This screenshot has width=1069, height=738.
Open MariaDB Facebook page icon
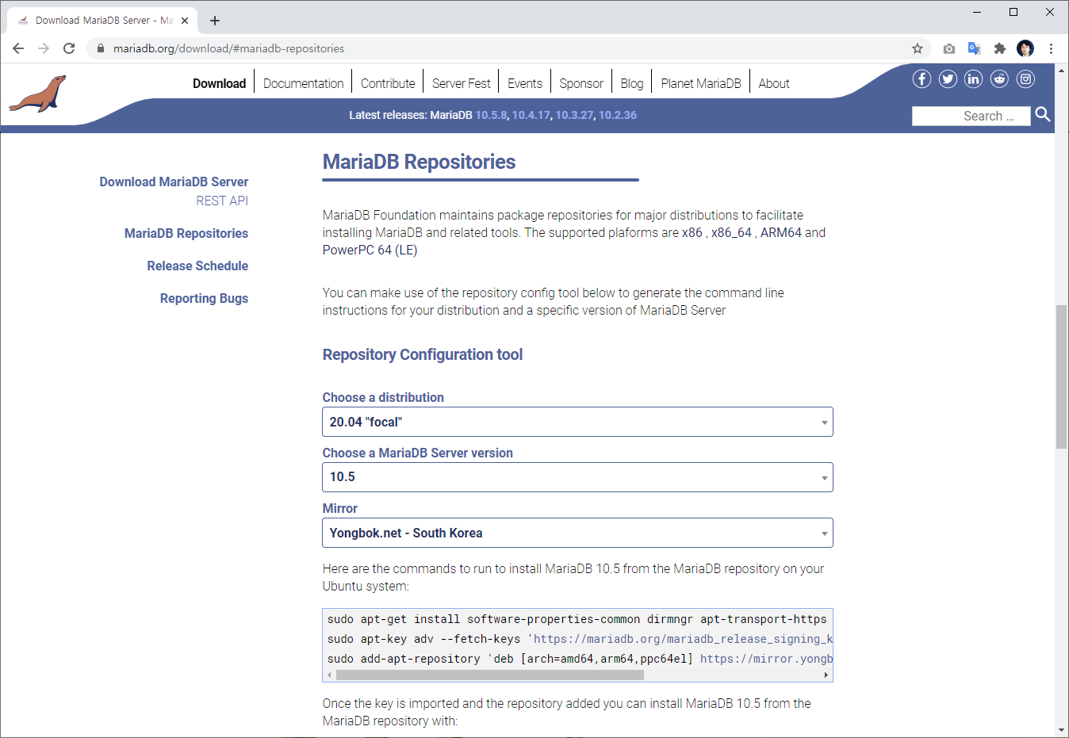(x=921, y=78)
